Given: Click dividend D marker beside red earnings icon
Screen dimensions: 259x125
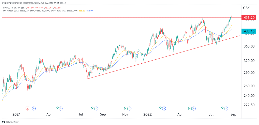Looking at the screenshot, I should [x=34, y=108].
